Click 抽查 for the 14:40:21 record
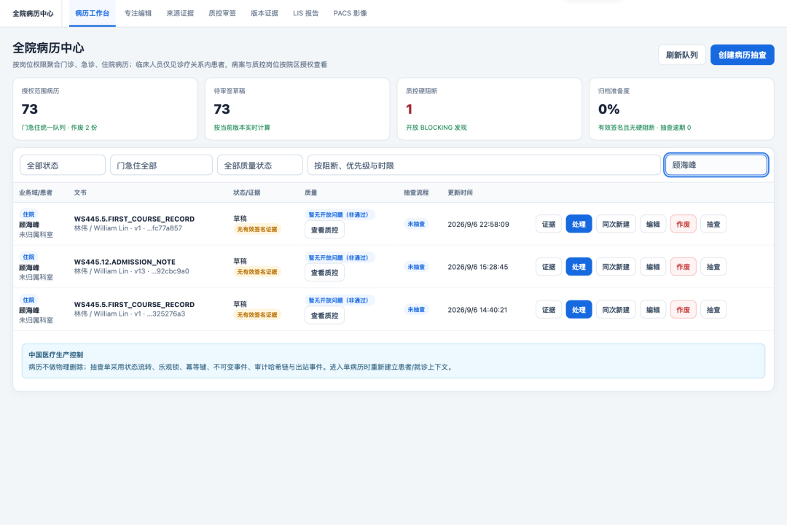 [x=713, y=310]
